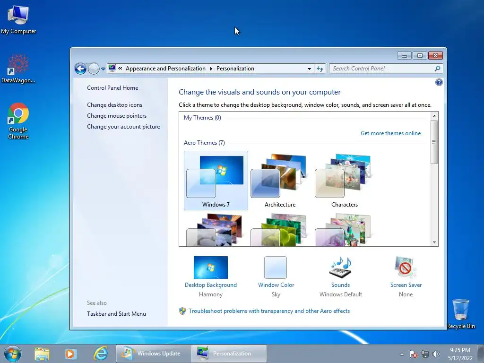
Task: Click the network tray icon
Action: 425,354
